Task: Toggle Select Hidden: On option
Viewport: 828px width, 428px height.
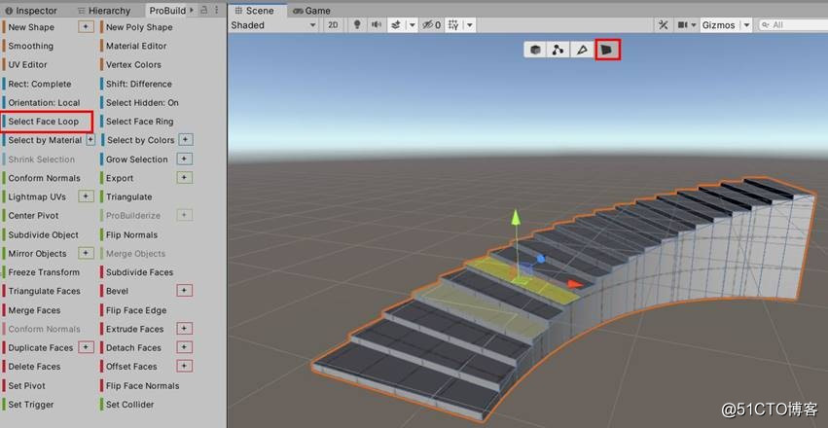Action: (142, 102)
